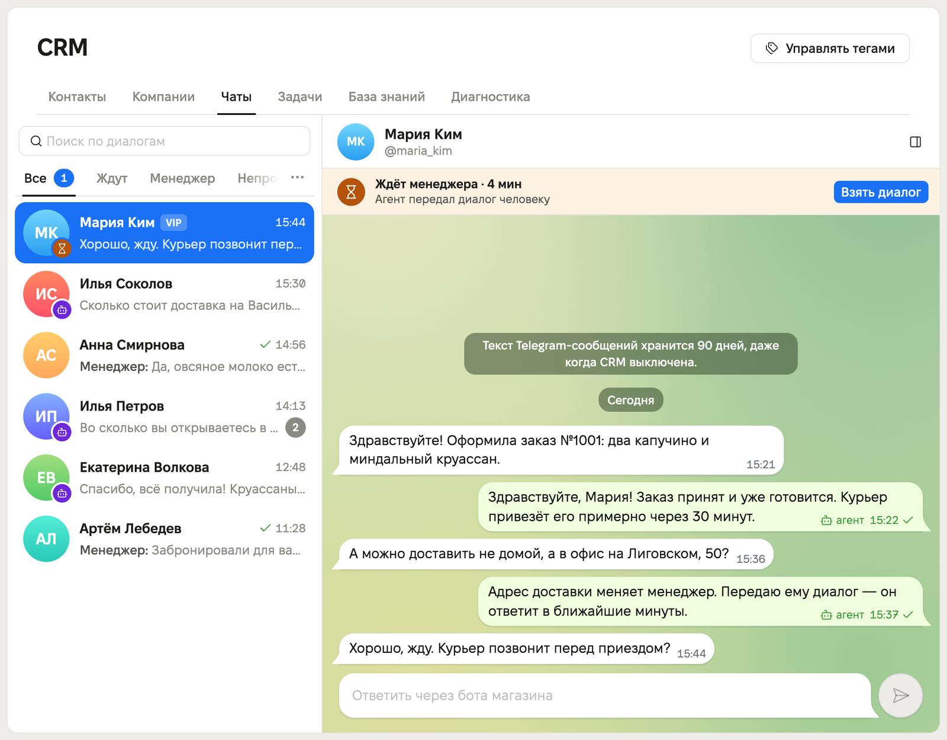Click the @maria_kim username in header
This screenshot has width=947, height=740.
tap(418, 150)
